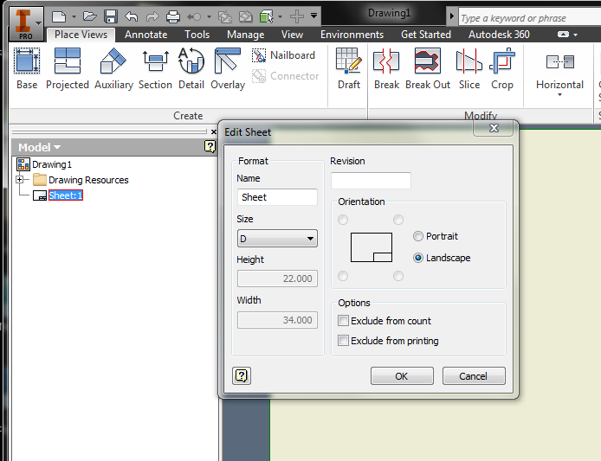Select the Portrait orientation

click(x=436, y=236)
